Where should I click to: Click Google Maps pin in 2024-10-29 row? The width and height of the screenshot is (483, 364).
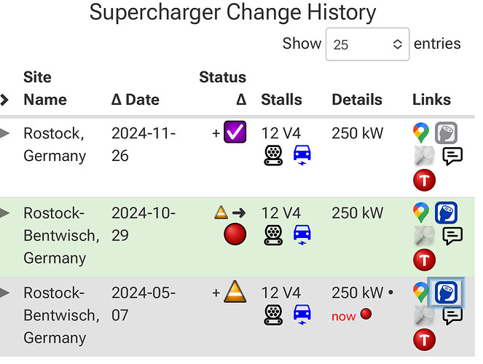tap(421, 213)
